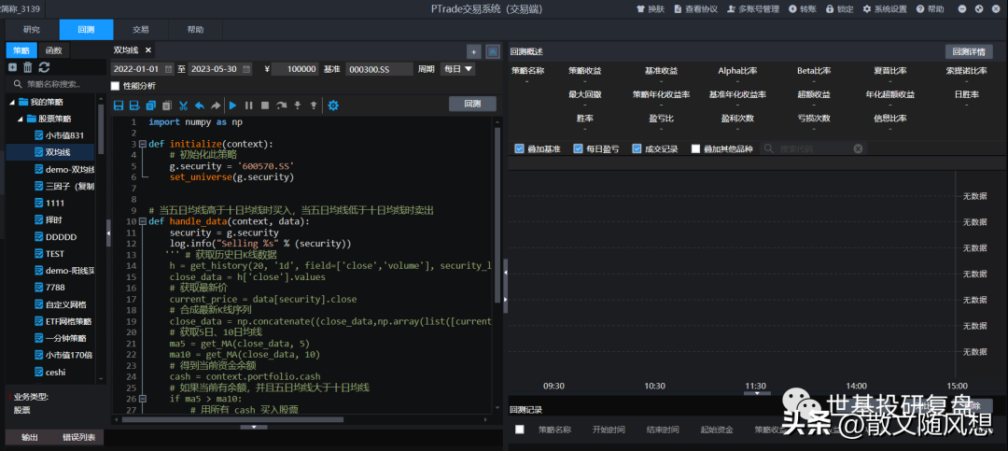Image resolution: width=1008 pixels, height=451 pixels.
Task: Click the 回测 run button
Action: 472,105
